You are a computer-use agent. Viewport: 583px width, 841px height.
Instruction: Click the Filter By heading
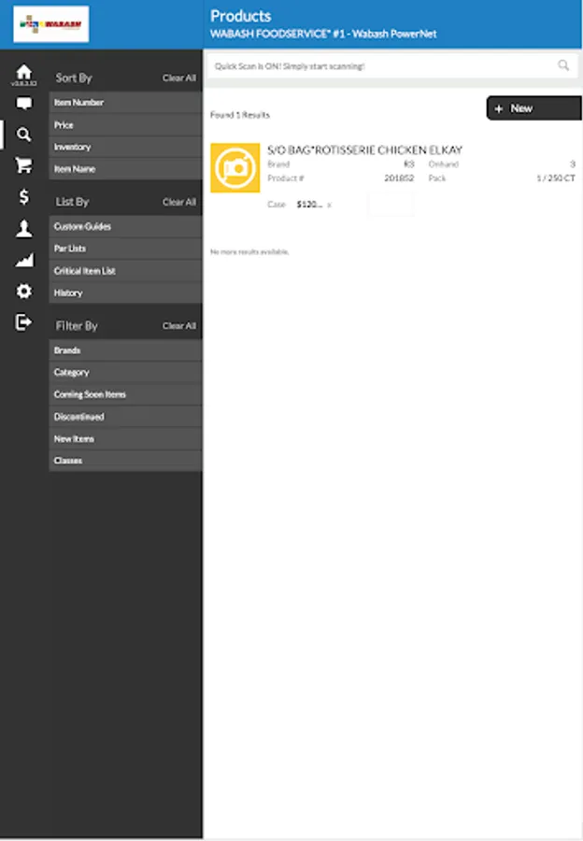[77, 325]
